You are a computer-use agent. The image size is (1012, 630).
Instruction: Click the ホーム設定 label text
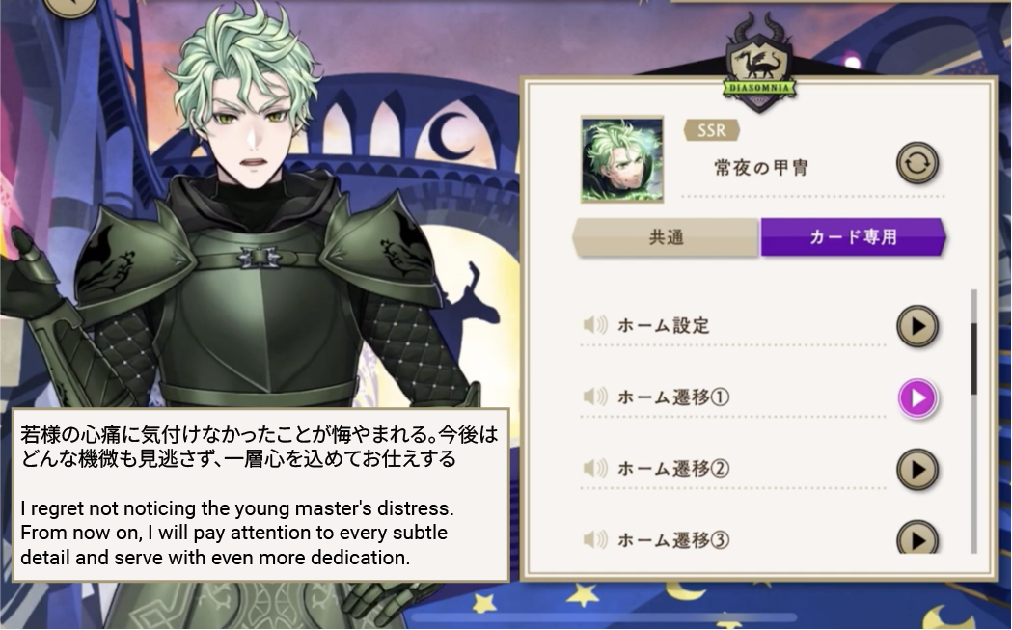[x=664, y=325]
